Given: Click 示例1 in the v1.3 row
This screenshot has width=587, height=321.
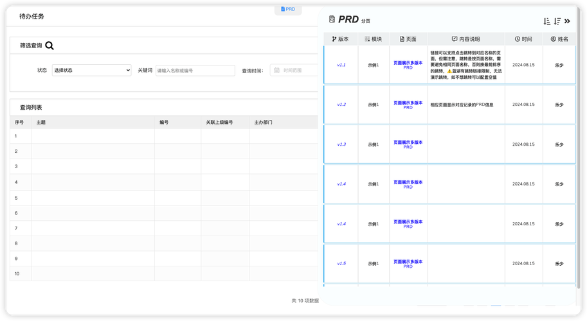Looking at the screenshot, I should coord(374,144).
